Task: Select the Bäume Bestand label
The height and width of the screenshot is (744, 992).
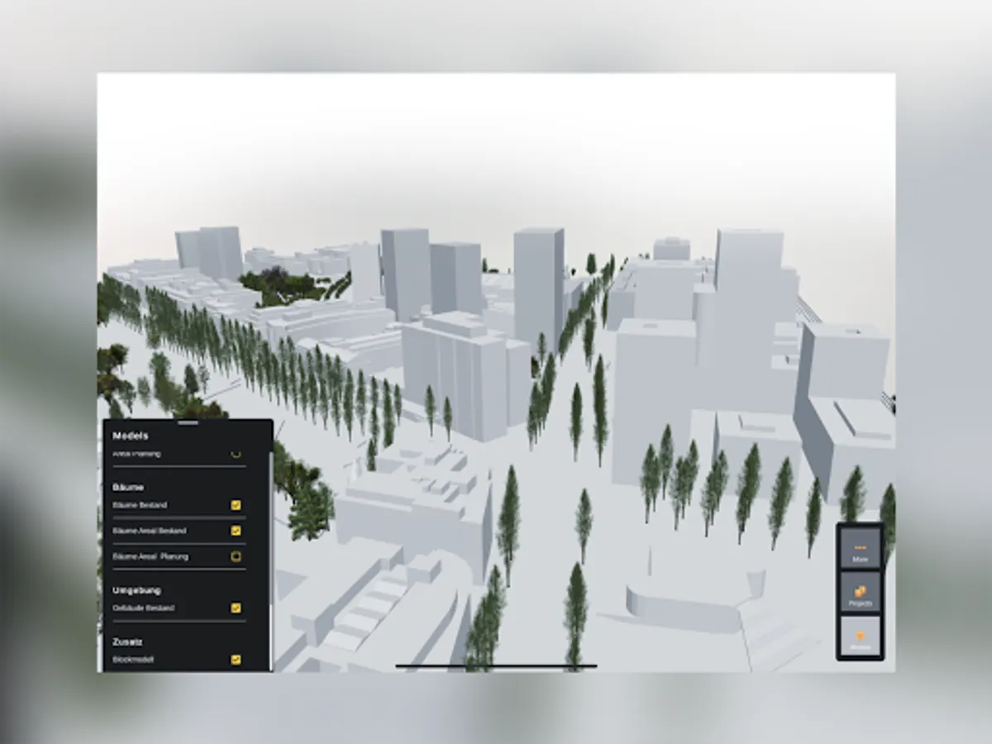Action: tap(140, 505)
